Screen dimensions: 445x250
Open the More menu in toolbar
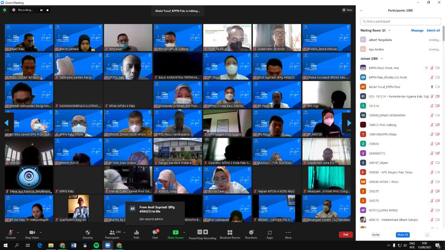[288, 233]
